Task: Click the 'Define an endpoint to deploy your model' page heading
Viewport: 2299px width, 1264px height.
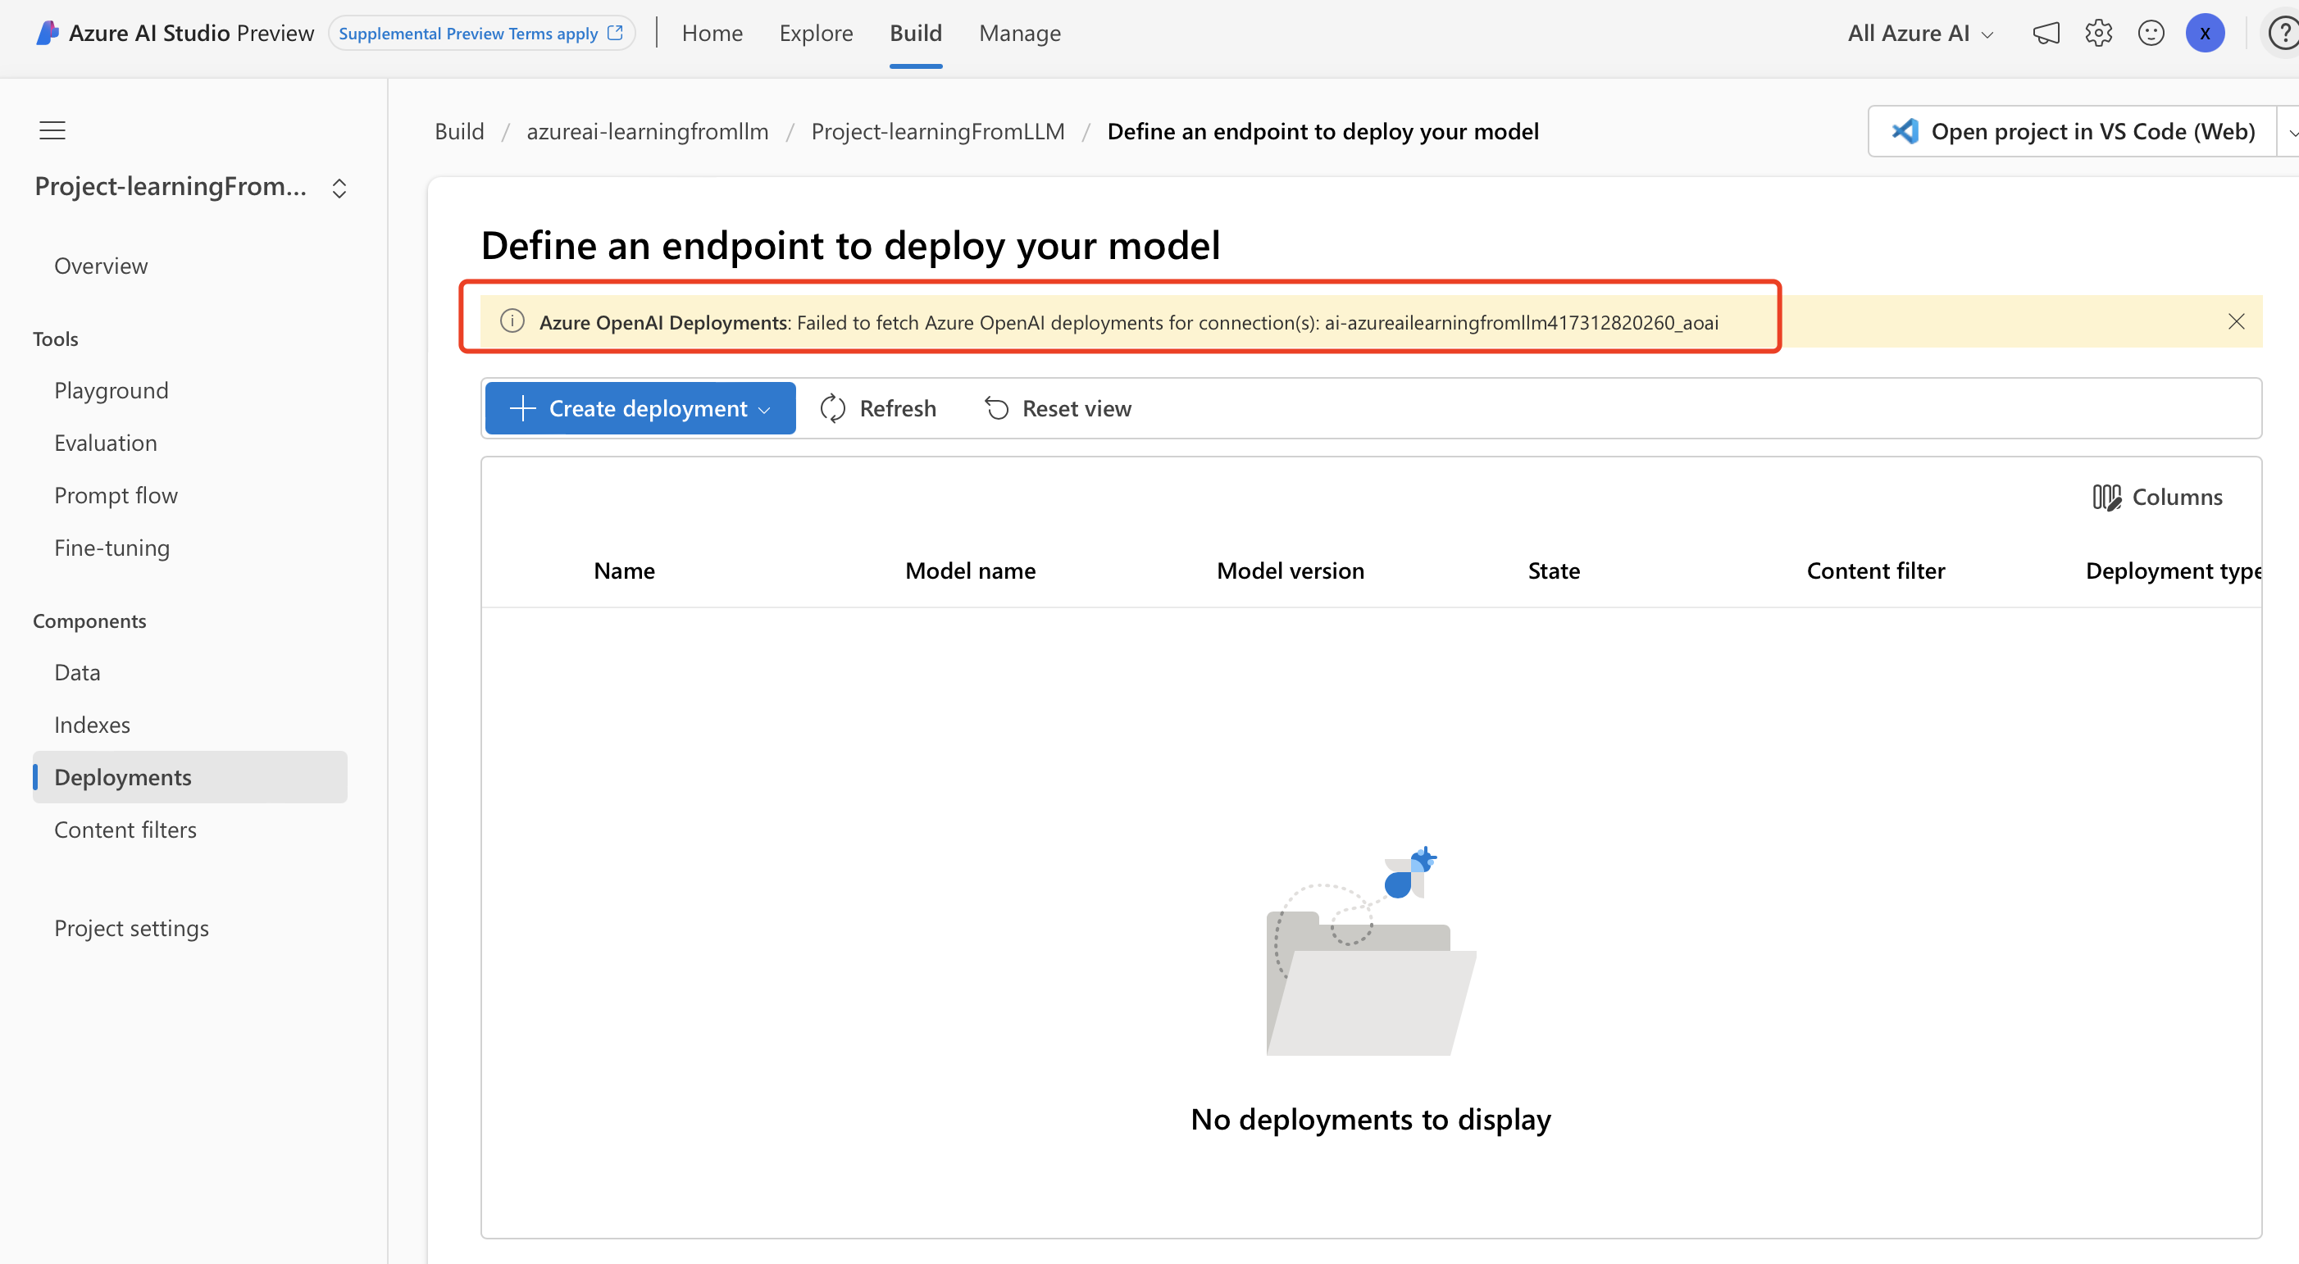Action: pos(850,245)
